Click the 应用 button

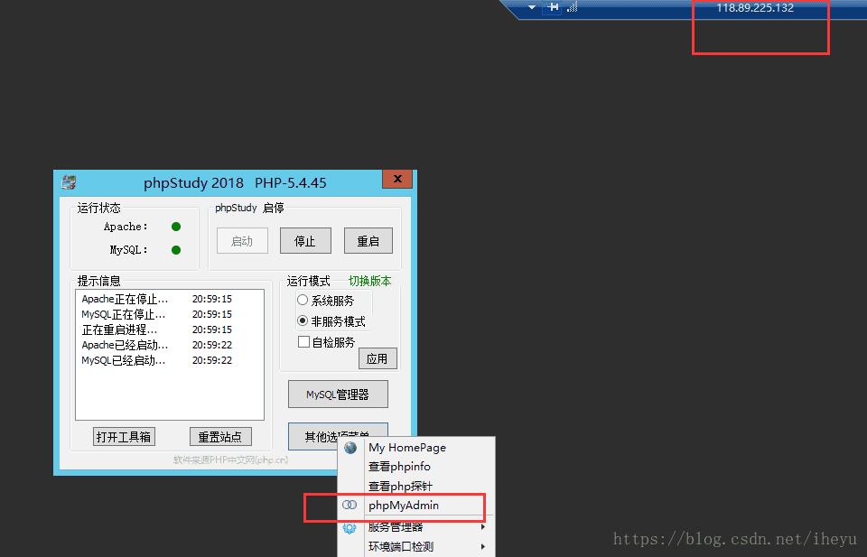click(x=378, y=358)
